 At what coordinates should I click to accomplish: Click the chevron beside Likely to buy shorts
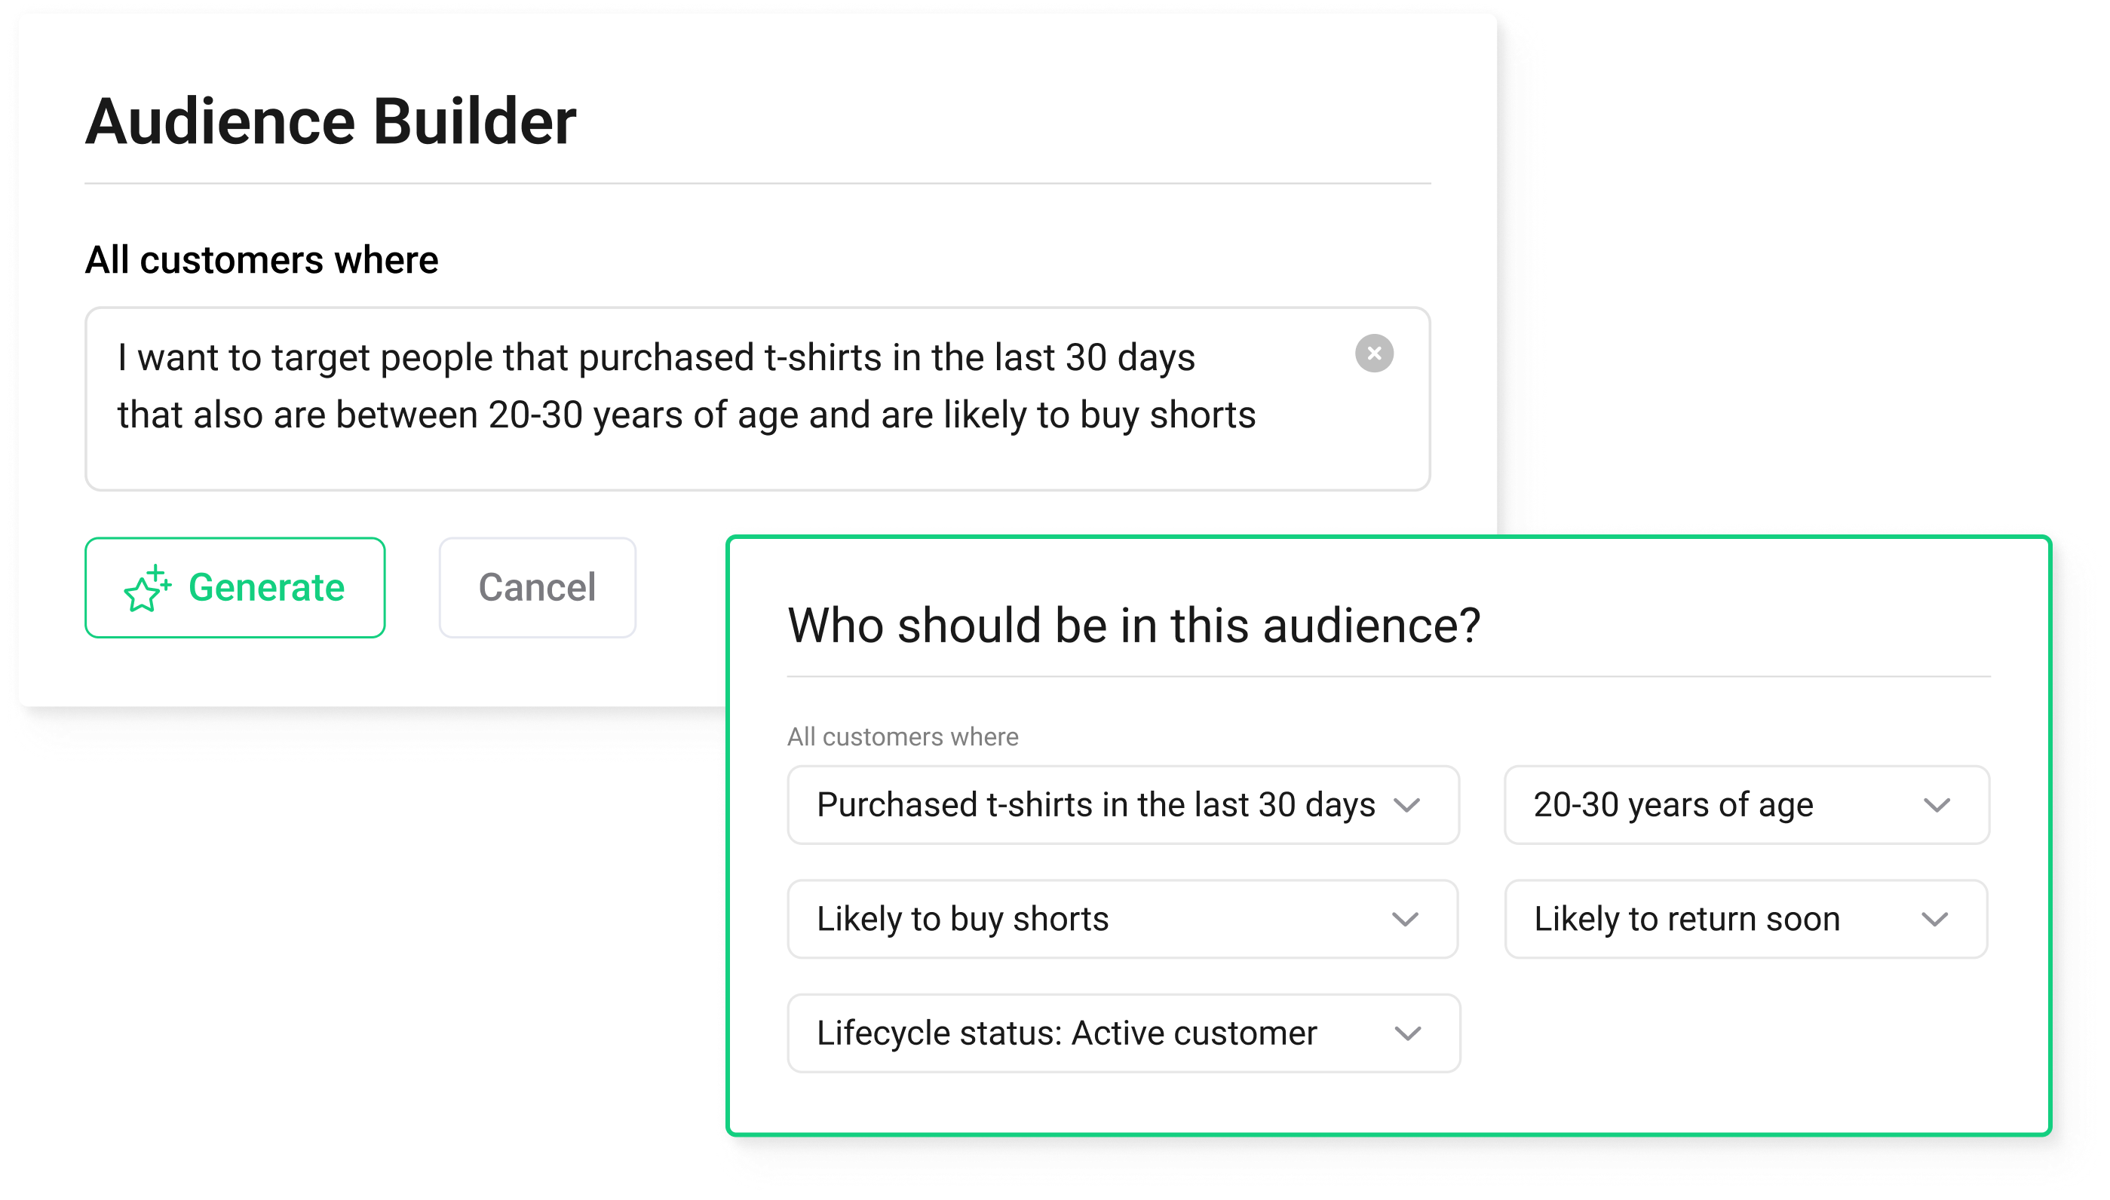[x=1405, y=919]
